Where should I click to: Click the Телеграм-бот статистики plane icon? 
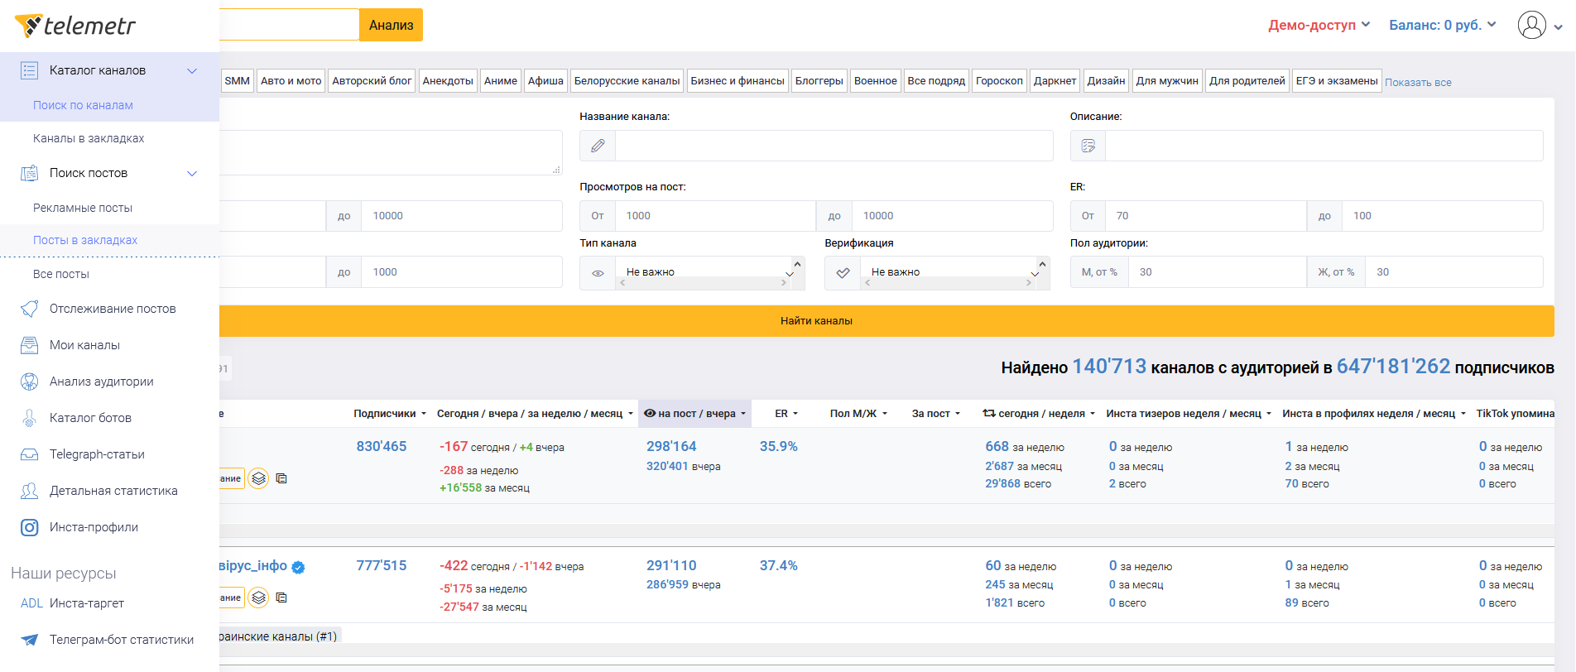point(29,640)
